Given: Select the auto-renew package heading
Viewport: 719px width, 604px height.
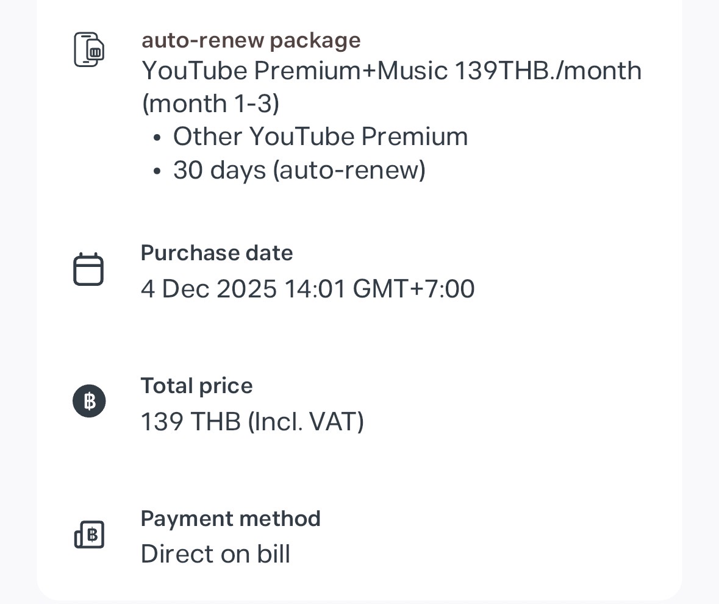Looking at the screenshot, I should (x=251, y=40).
